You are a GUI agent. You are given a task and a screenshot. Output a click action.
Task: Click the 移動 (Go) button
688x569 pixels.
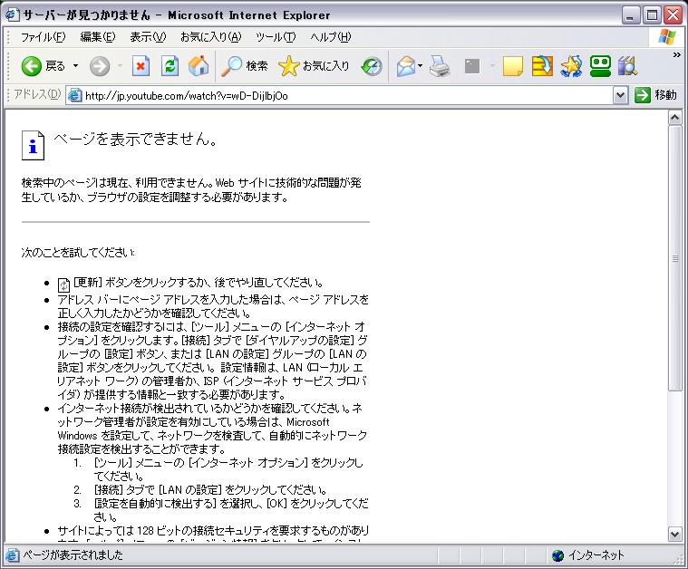pyautogui.click(x=656, y=95)
